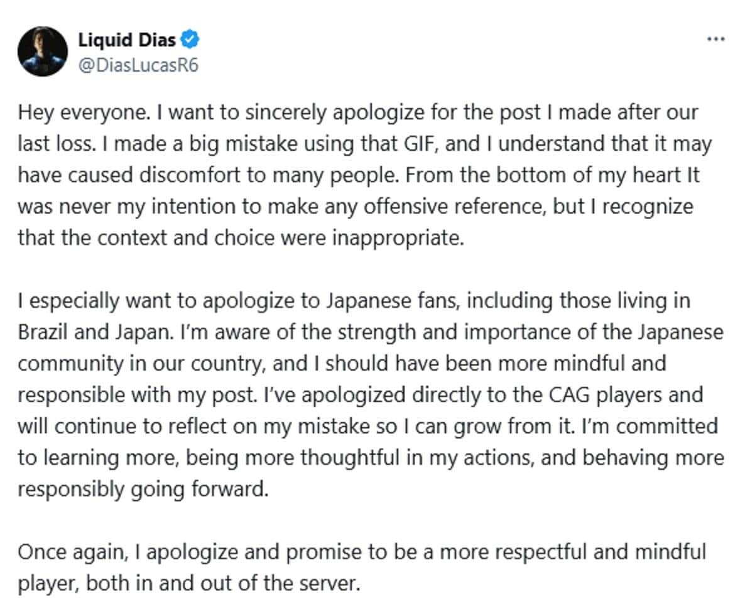Open the three-dot more options menu

[715, 39]
